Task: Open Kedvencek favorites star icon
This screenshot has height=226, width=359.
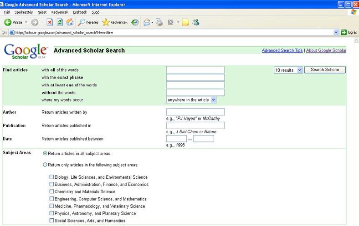Action: pos(106,22)
